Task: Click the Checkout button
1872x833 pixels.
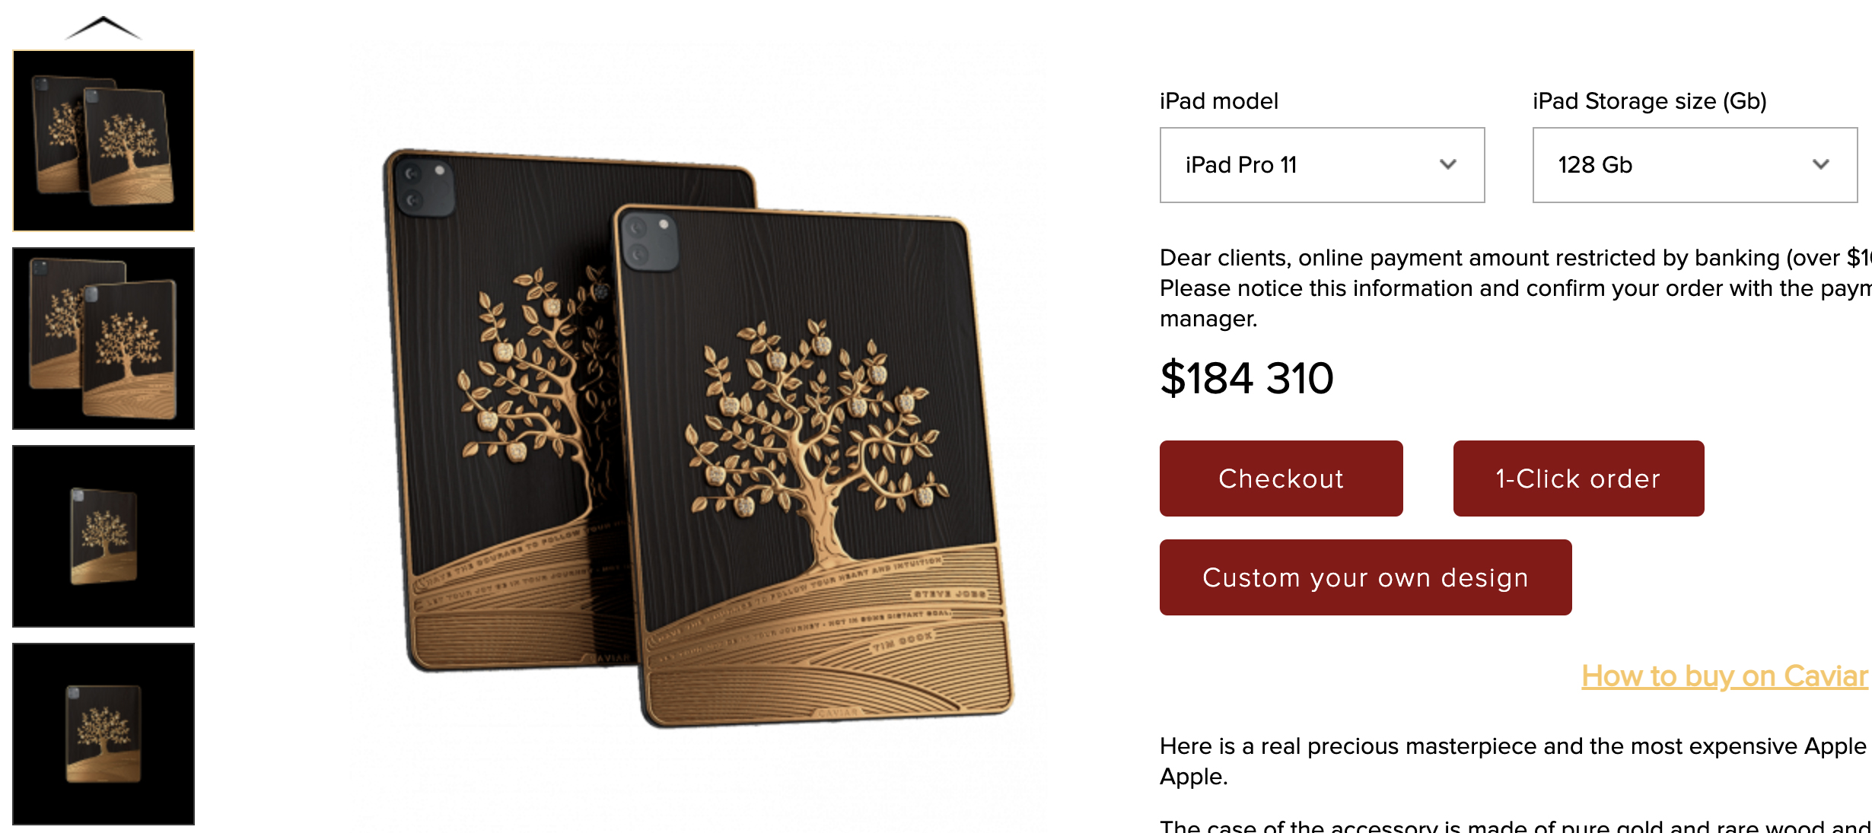Action: 1281,478
